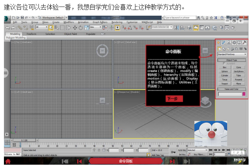Switch to the Object Paint ribbon tab
Image resolution: width=249 pixels, height=168 pixels.
(x=70, y=34)
